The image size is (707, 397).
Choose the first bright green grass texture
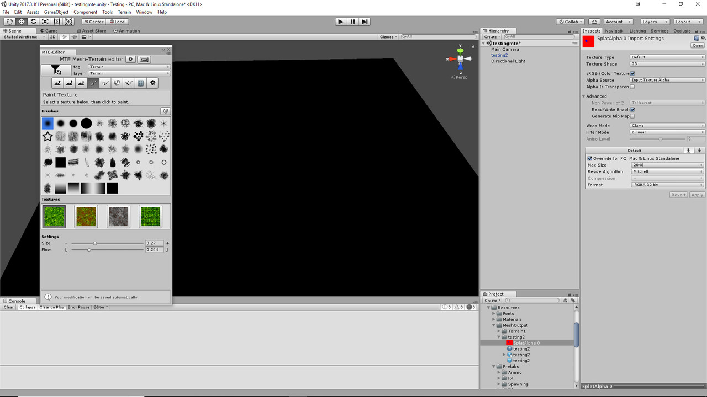(54, 216)
